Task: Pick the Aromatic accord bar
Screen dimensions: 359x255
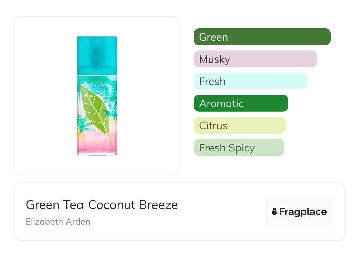Action: pyautogui.click(x=241, y=103)
